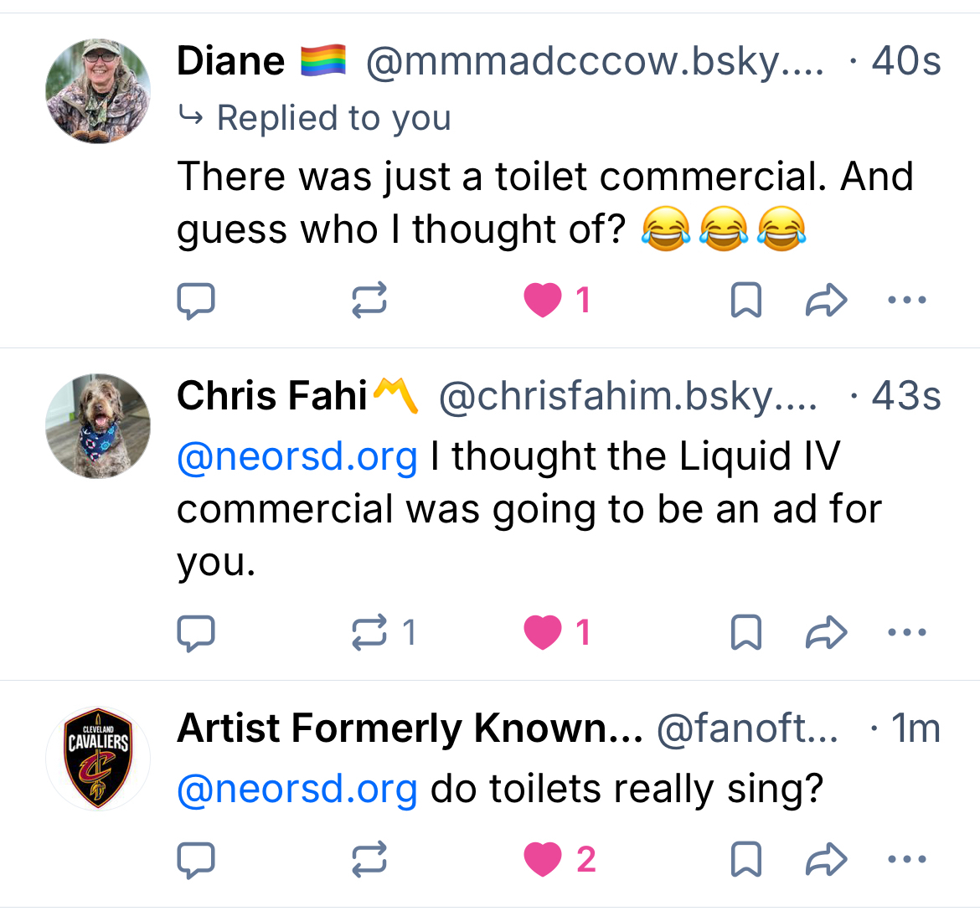
Task: Toggle like on Chris Fahi's post
Action: pyautogui.click(x=543, y=633)
